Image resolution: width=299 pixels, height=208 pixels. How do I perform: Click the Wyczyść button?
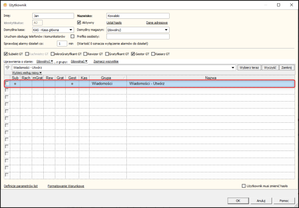point(270,67)
